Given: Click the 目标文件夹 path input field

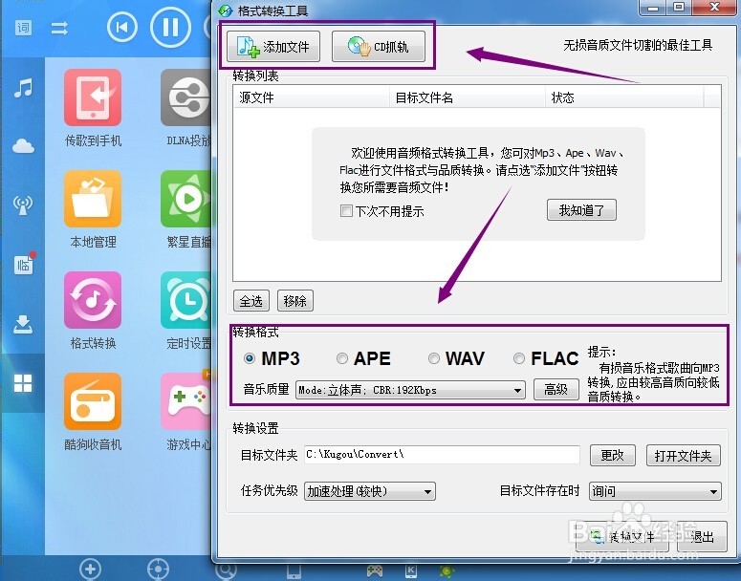Looking at the screenshot, I should (442, 455).
